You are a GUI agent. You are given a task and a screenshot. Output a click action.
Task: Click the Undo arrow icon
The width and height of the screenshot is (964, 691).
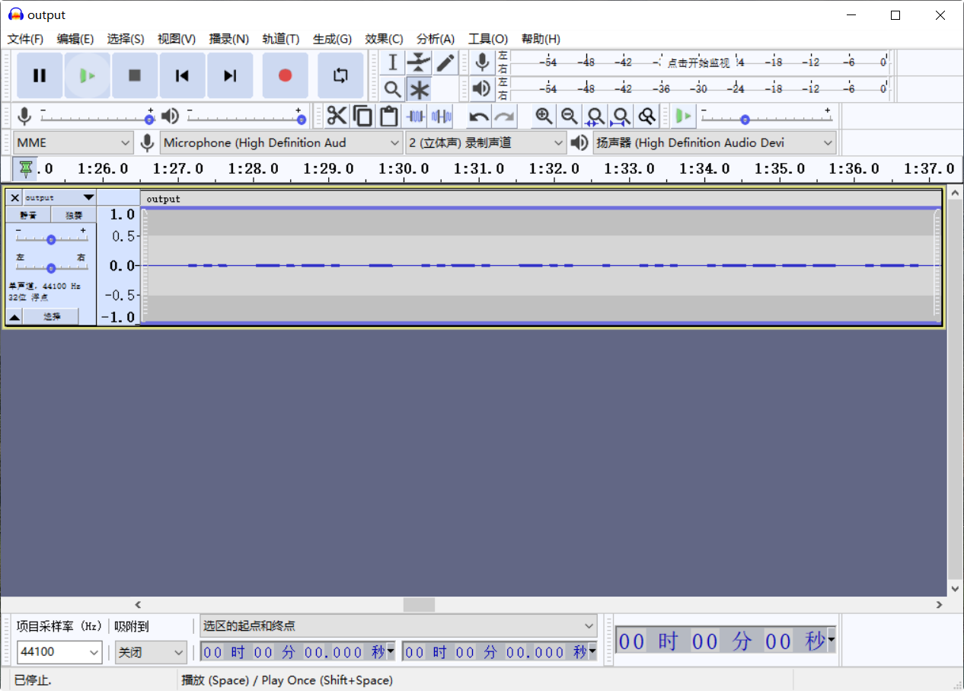point(478,117)
